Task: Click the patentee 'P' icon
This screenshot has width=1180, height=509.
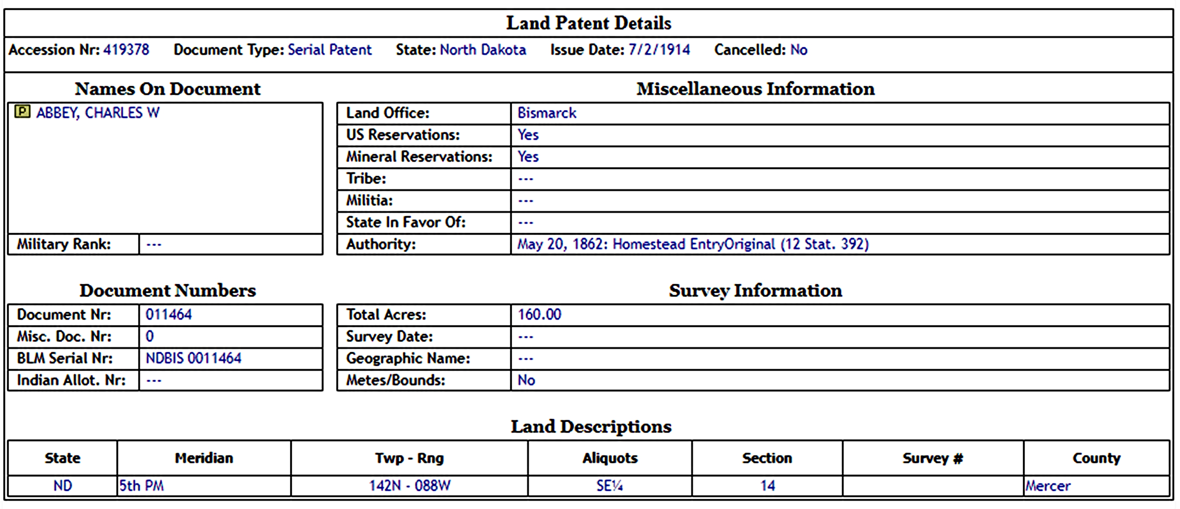Action: click(22, 112)
